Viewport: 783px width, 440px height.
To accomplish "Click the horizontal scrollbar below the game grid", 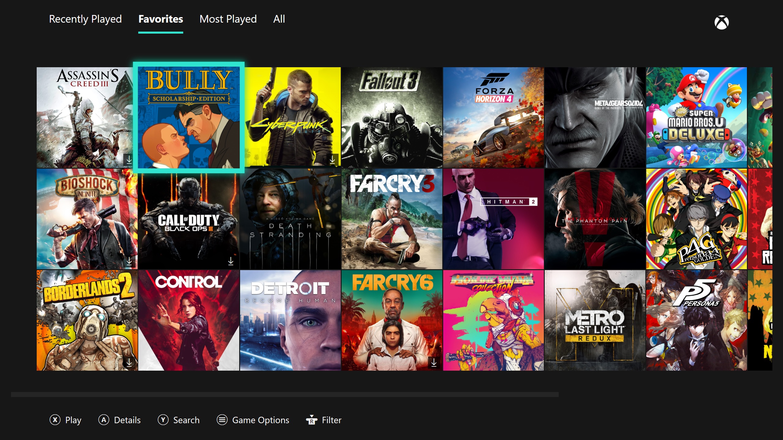I will coord(285,394).
